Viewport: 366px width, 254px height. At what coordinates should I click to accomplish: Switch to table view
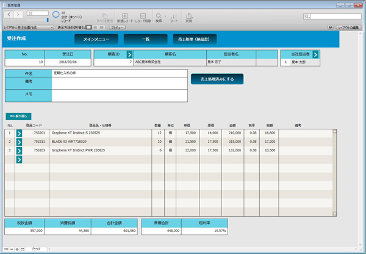pos(101,27)
